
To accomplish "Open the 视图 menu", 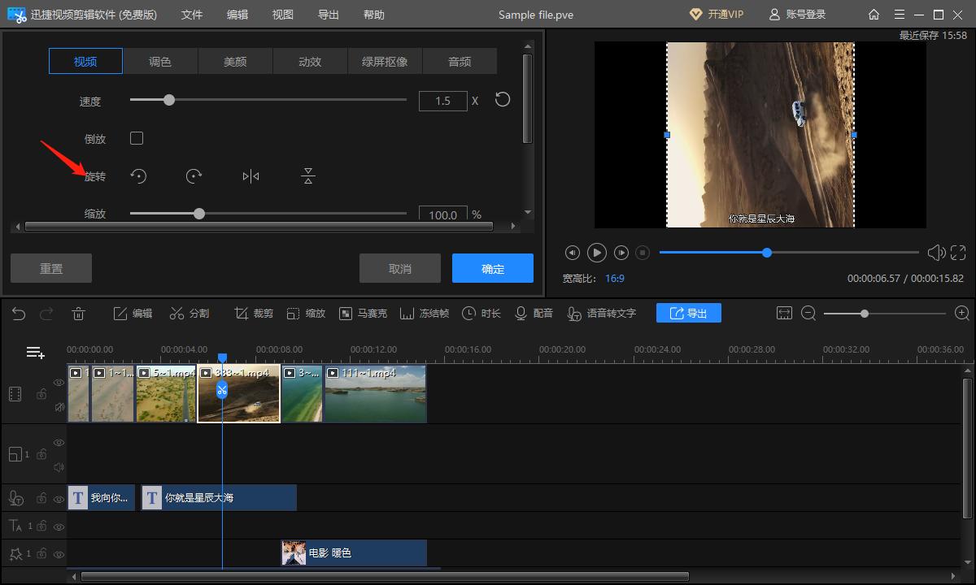I will pyautogui.click(x=283, y=15).
